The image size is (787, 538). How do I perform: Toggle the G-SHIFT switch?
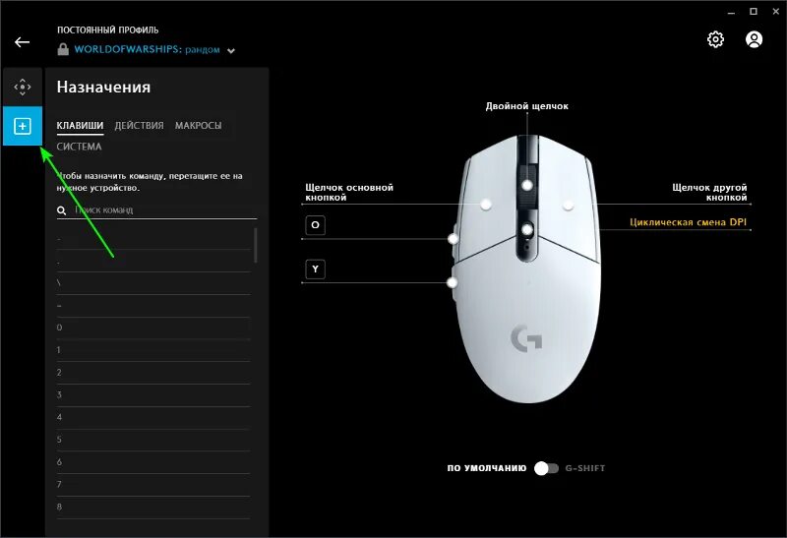(x=546, y=468)
